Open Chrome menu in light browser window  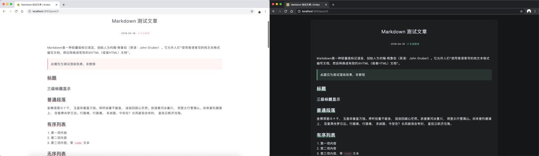tap(265, 11)
